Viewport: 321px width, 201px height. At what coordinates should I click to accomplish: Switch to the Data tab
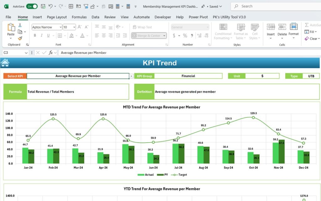95,17
